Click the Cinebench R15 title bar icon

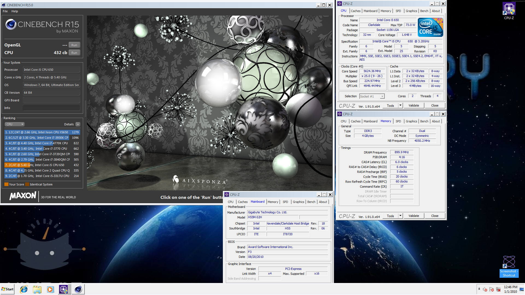point(4,5)
